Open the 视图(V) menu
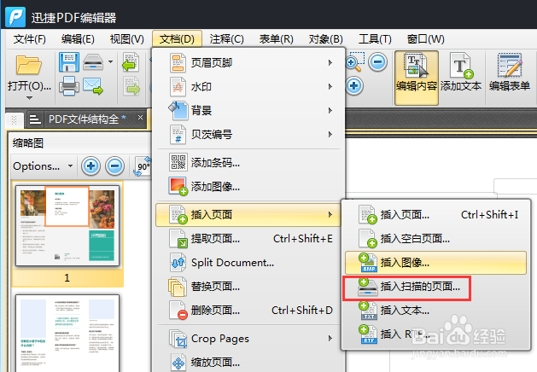 point(126,39)
